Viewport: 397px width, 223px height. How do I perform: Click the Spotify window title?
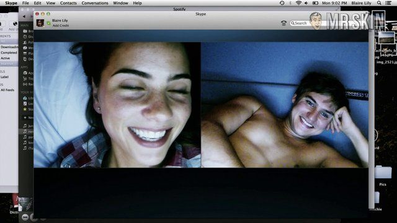tap(179, 9)
